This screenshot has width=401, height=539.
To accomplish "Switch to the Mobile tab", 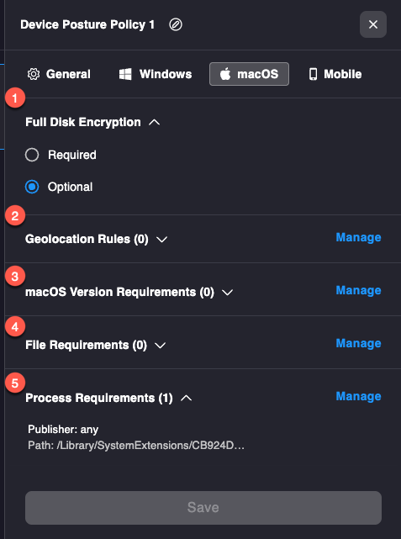I will (x=335, y=74).
